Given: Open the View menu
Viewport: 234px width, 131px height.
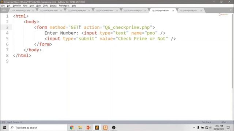Looking at the screenshot, I should pyautogui.click(x=32, y=6).
